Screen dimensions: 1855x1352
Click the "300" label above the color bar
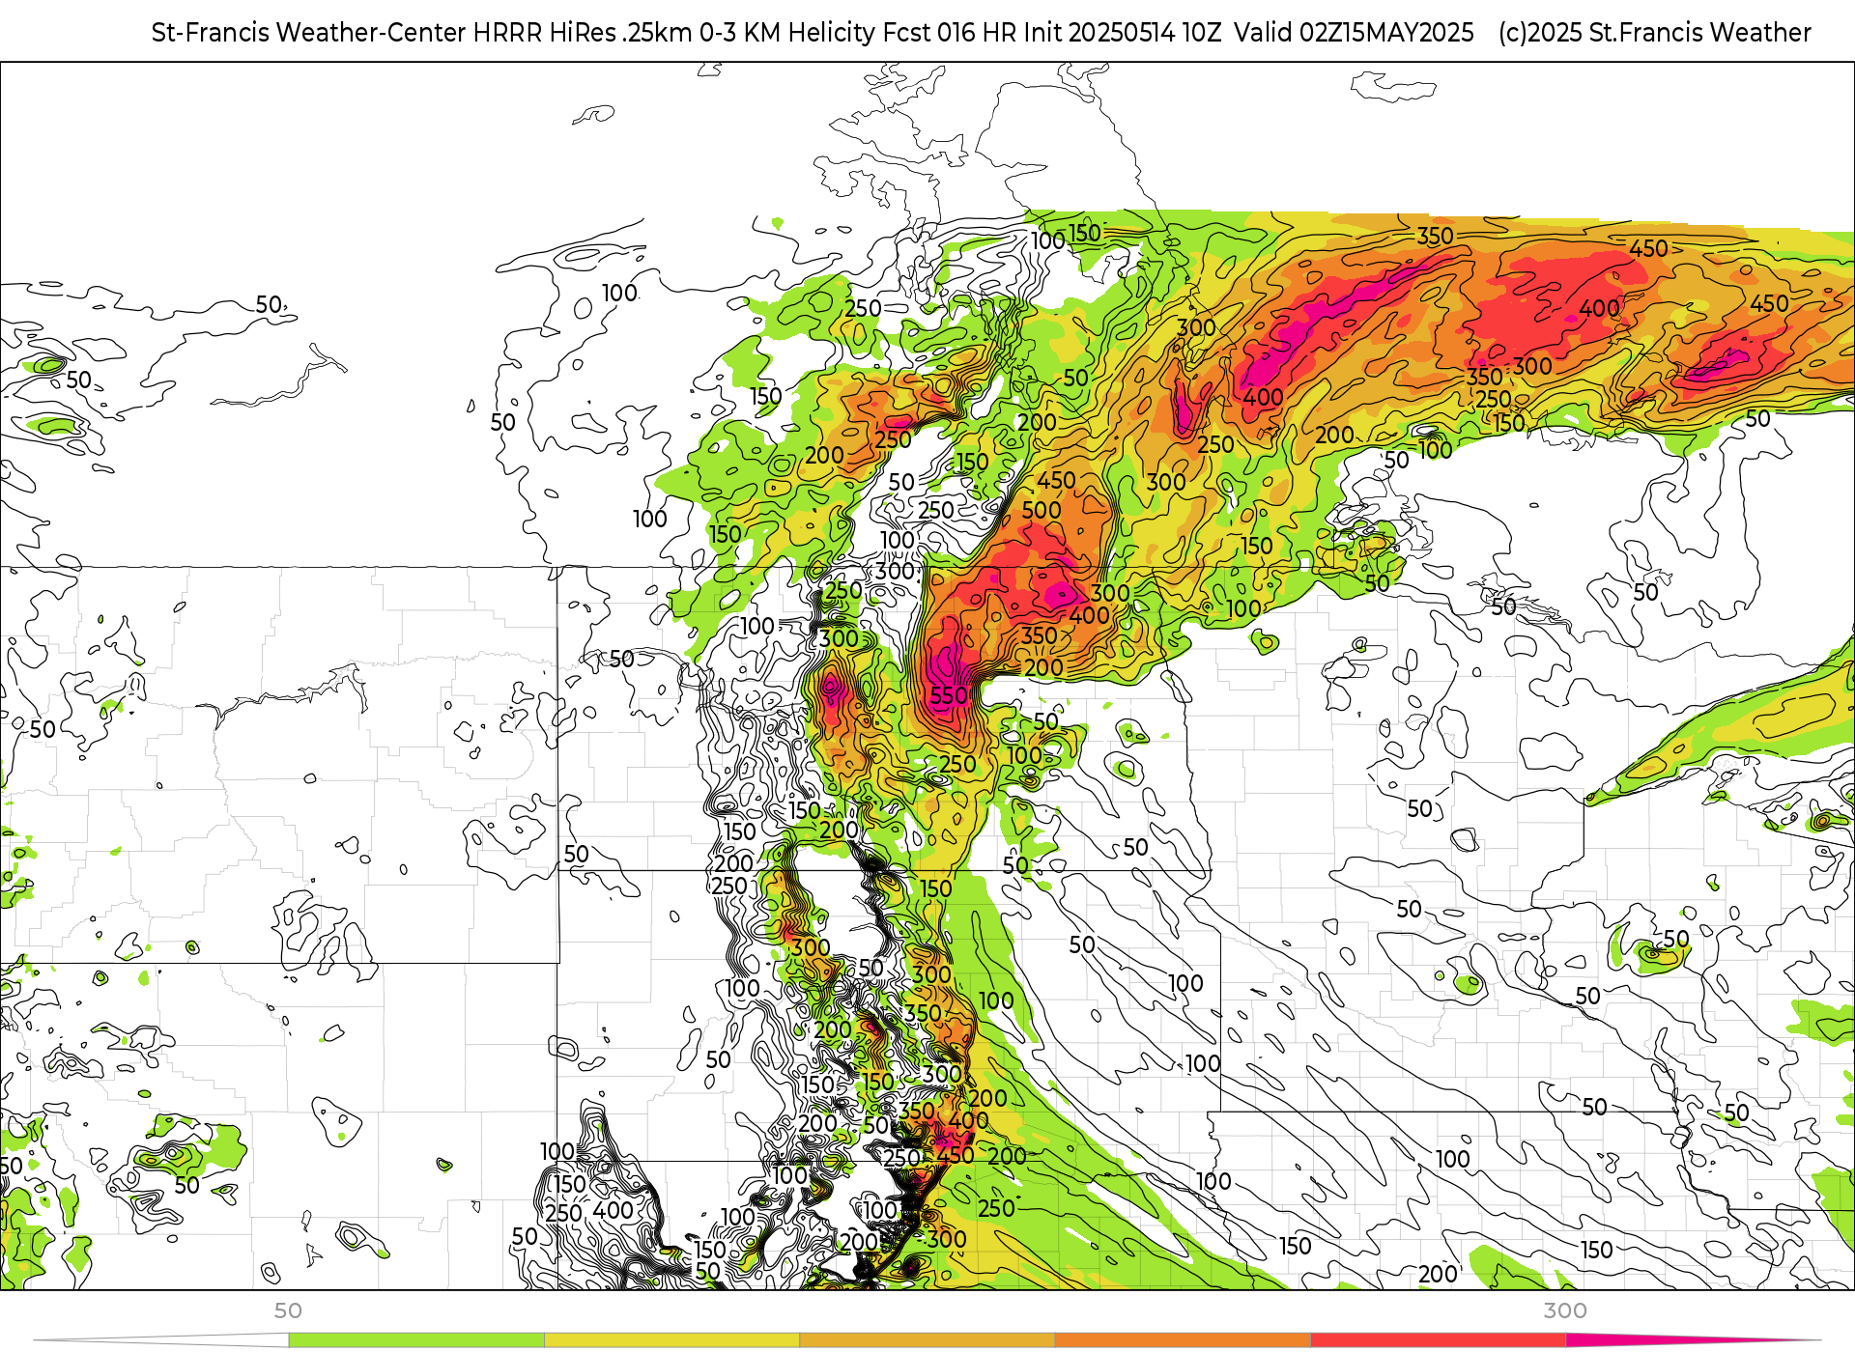[1564, 1310]
